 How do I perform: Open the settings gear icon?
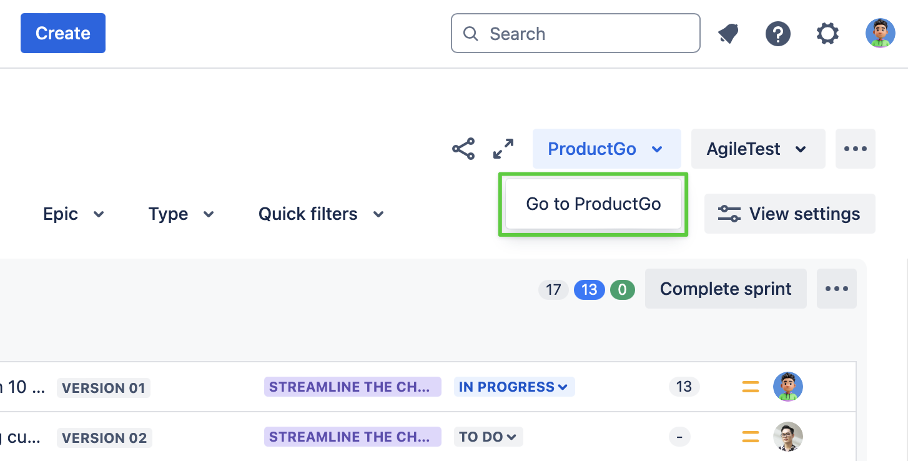click(x=827, y=34)
